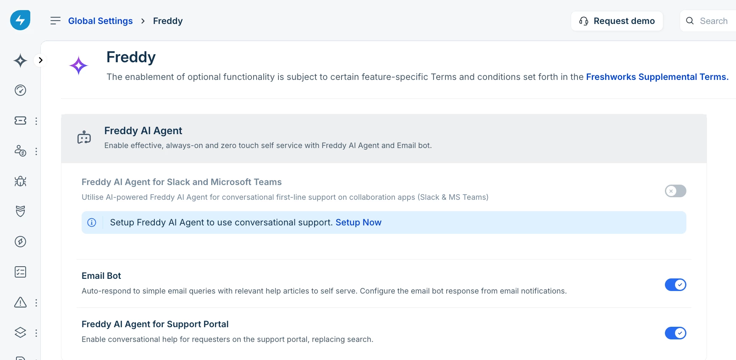
Task: Turn off Freddy AI Agent for Support Portal
Action: tap(675, 333)
